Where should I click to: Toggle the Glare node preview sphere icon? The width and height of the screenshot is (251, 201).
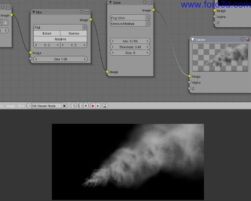pos(144,2)
